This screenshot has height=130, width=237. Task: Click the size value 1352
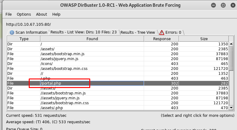pyautogui.click(x=223, y=73)
